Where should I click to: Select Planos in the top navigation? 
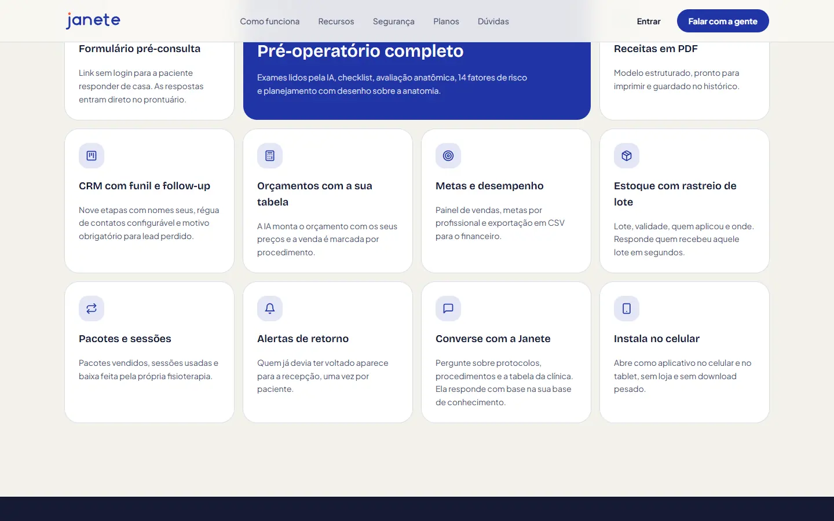coord(446,21)
